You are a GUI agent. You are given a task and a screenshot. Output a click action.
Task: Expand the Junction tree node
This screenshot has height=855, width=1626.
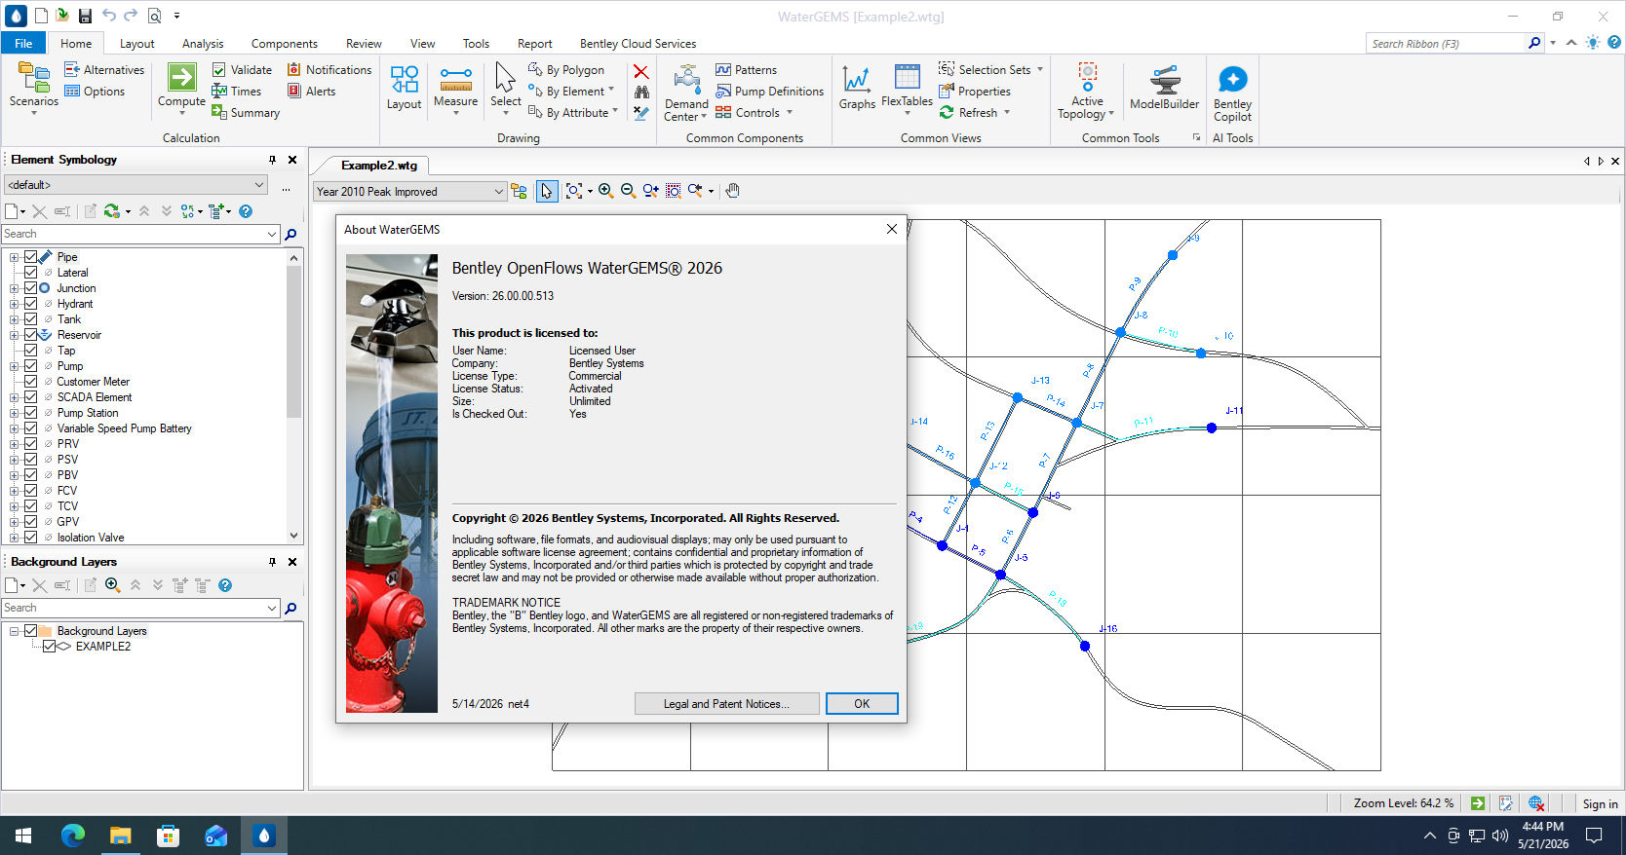14,288
